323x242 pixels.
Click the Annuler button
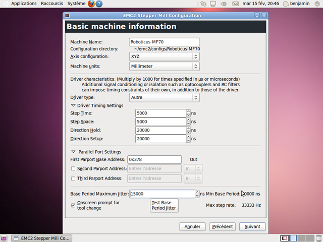pos(192,226)
